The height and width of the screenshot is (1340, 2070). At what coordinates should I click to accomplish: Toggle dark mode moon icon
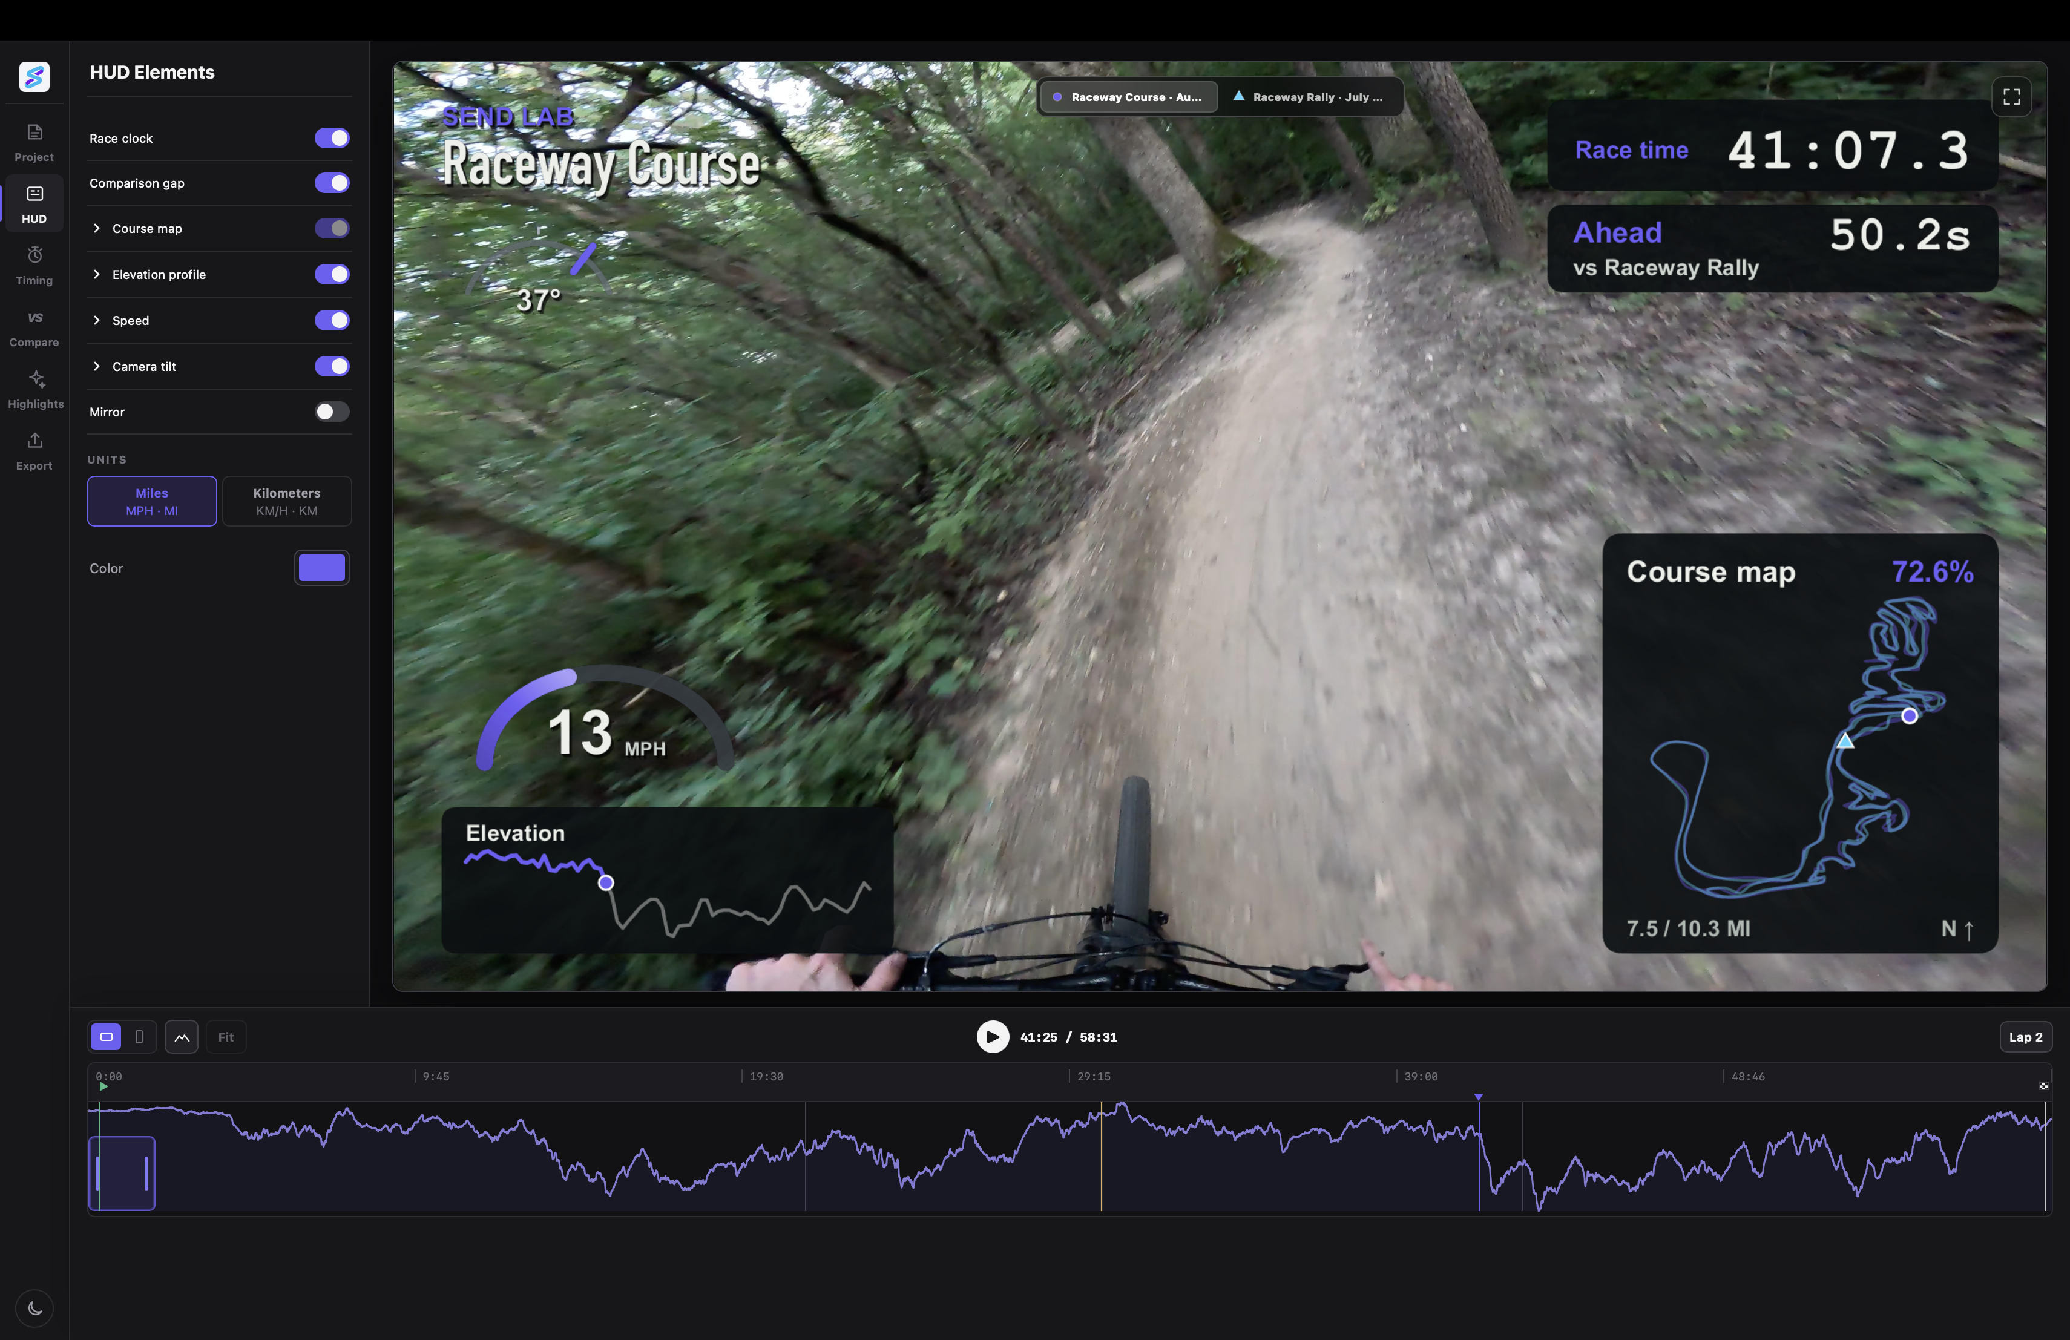(x=34, y=1308)
